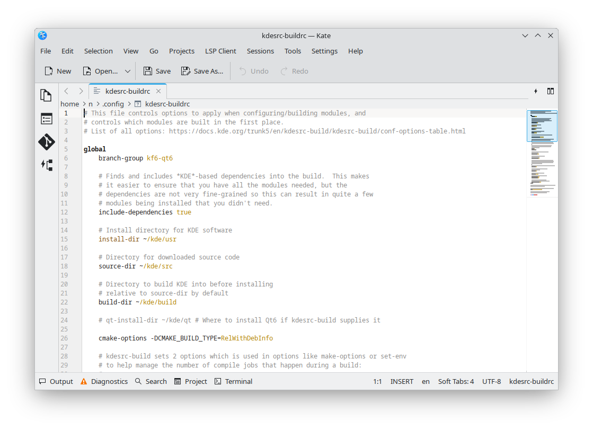
Task: Go to the next tab arrow
Action: click(x=81, y=91)
